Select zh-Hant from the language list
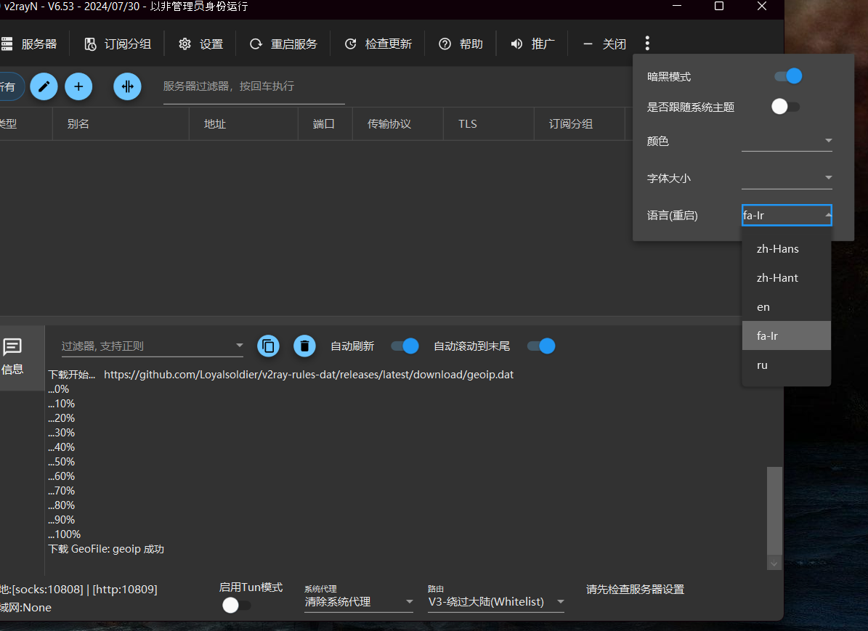 coord(786,278)
